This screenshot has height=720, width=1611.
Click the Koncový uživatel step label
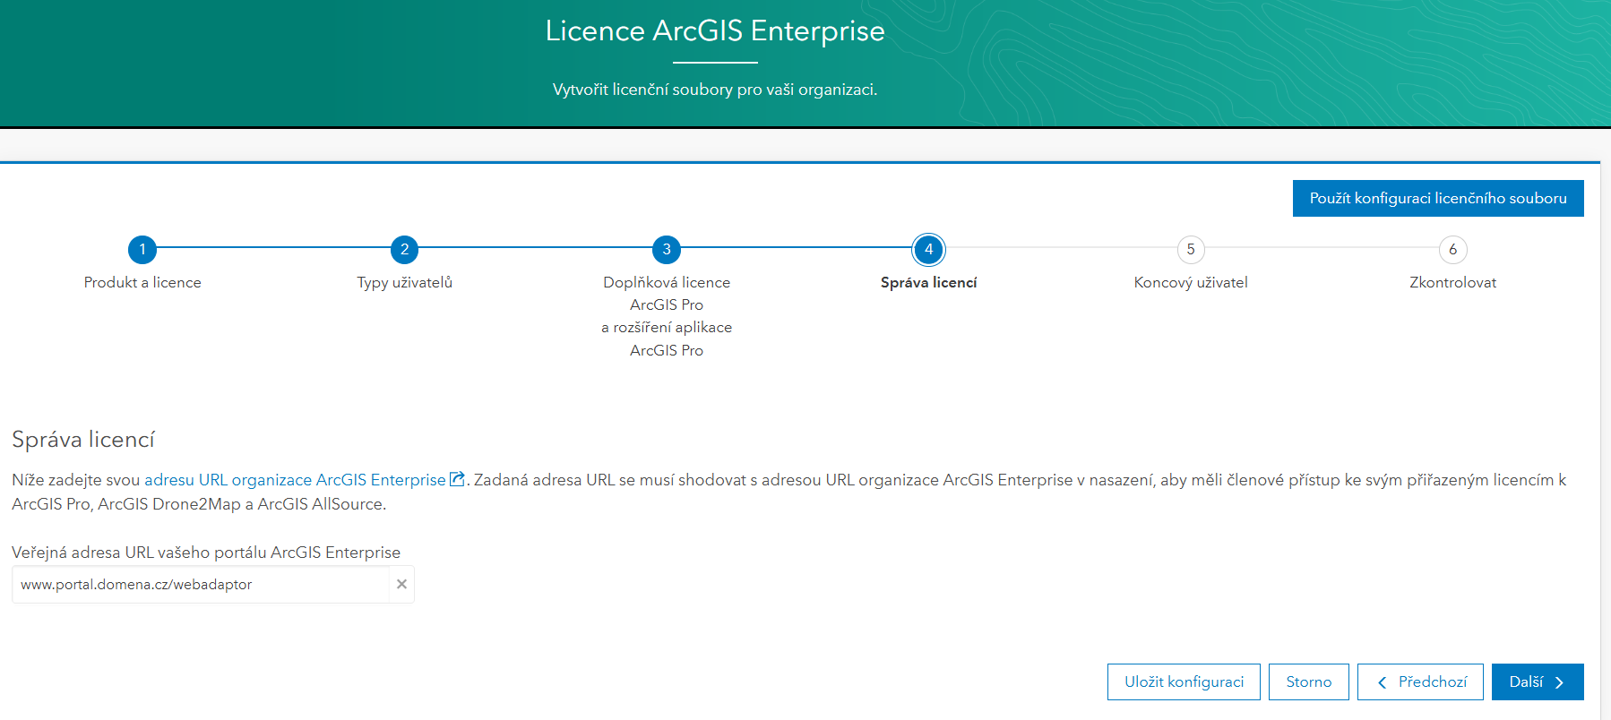point(1191,282)
